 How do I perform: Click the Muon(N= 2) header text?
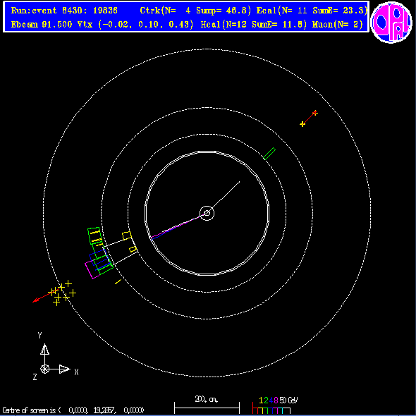coord(338,25)
